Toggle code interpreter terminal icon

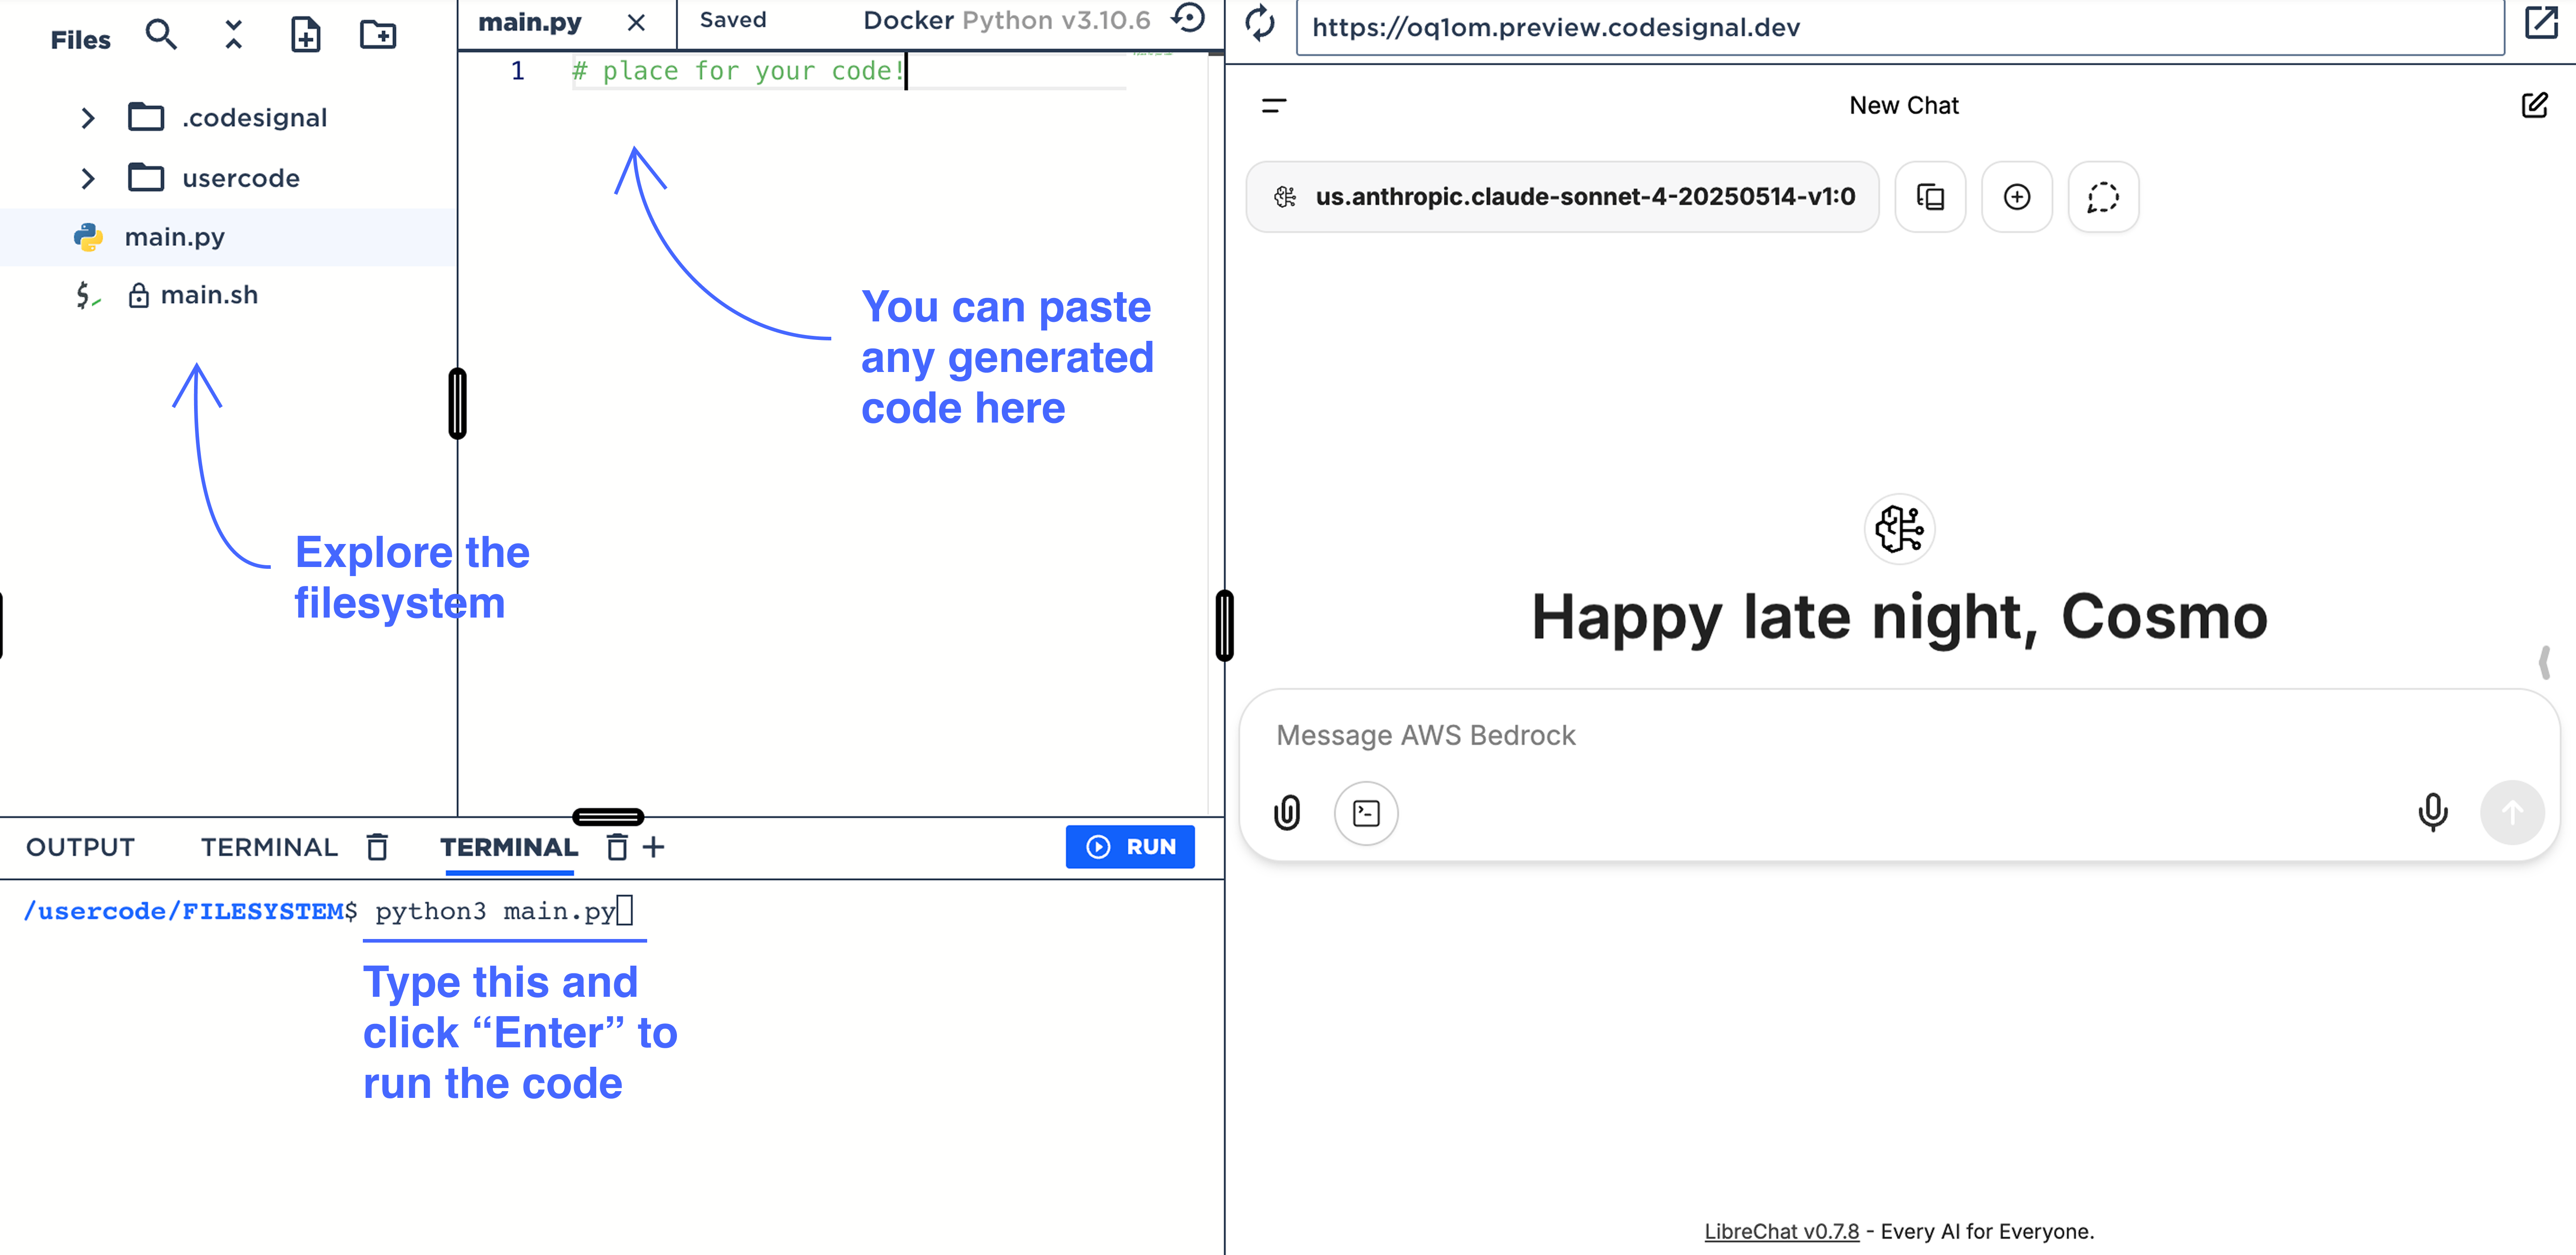[x=1366, y=813]
